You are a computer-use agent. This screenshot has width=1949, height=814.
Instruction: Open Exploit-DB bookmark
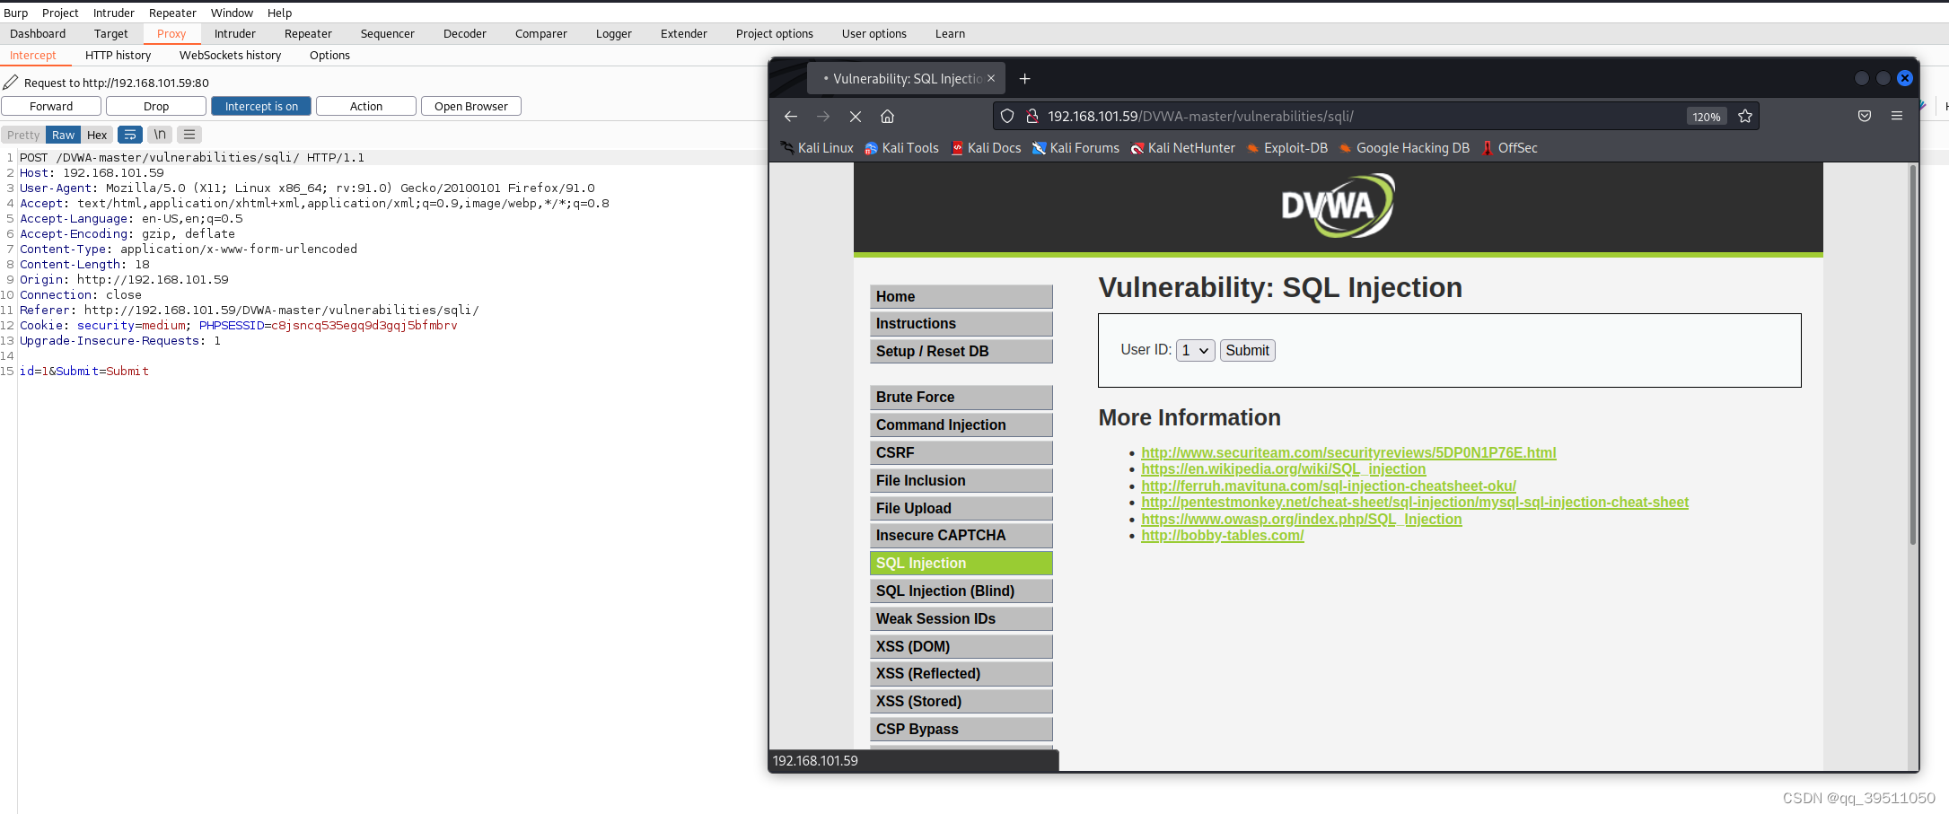coord(1287,148)
